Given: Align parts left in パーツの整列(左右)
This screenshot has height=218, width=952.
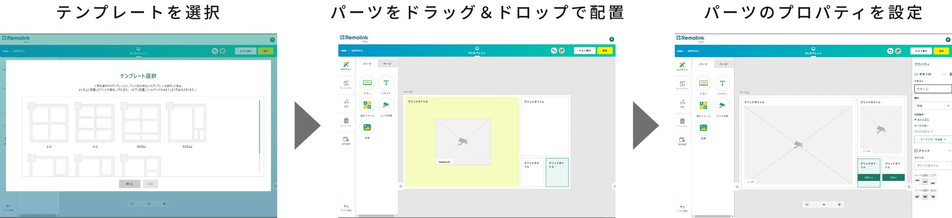Looking at the screenshot, I should 917,197.
